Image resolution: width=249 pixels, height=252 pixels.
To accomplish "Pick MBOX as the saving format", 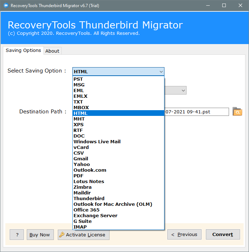I will point(118,108).
